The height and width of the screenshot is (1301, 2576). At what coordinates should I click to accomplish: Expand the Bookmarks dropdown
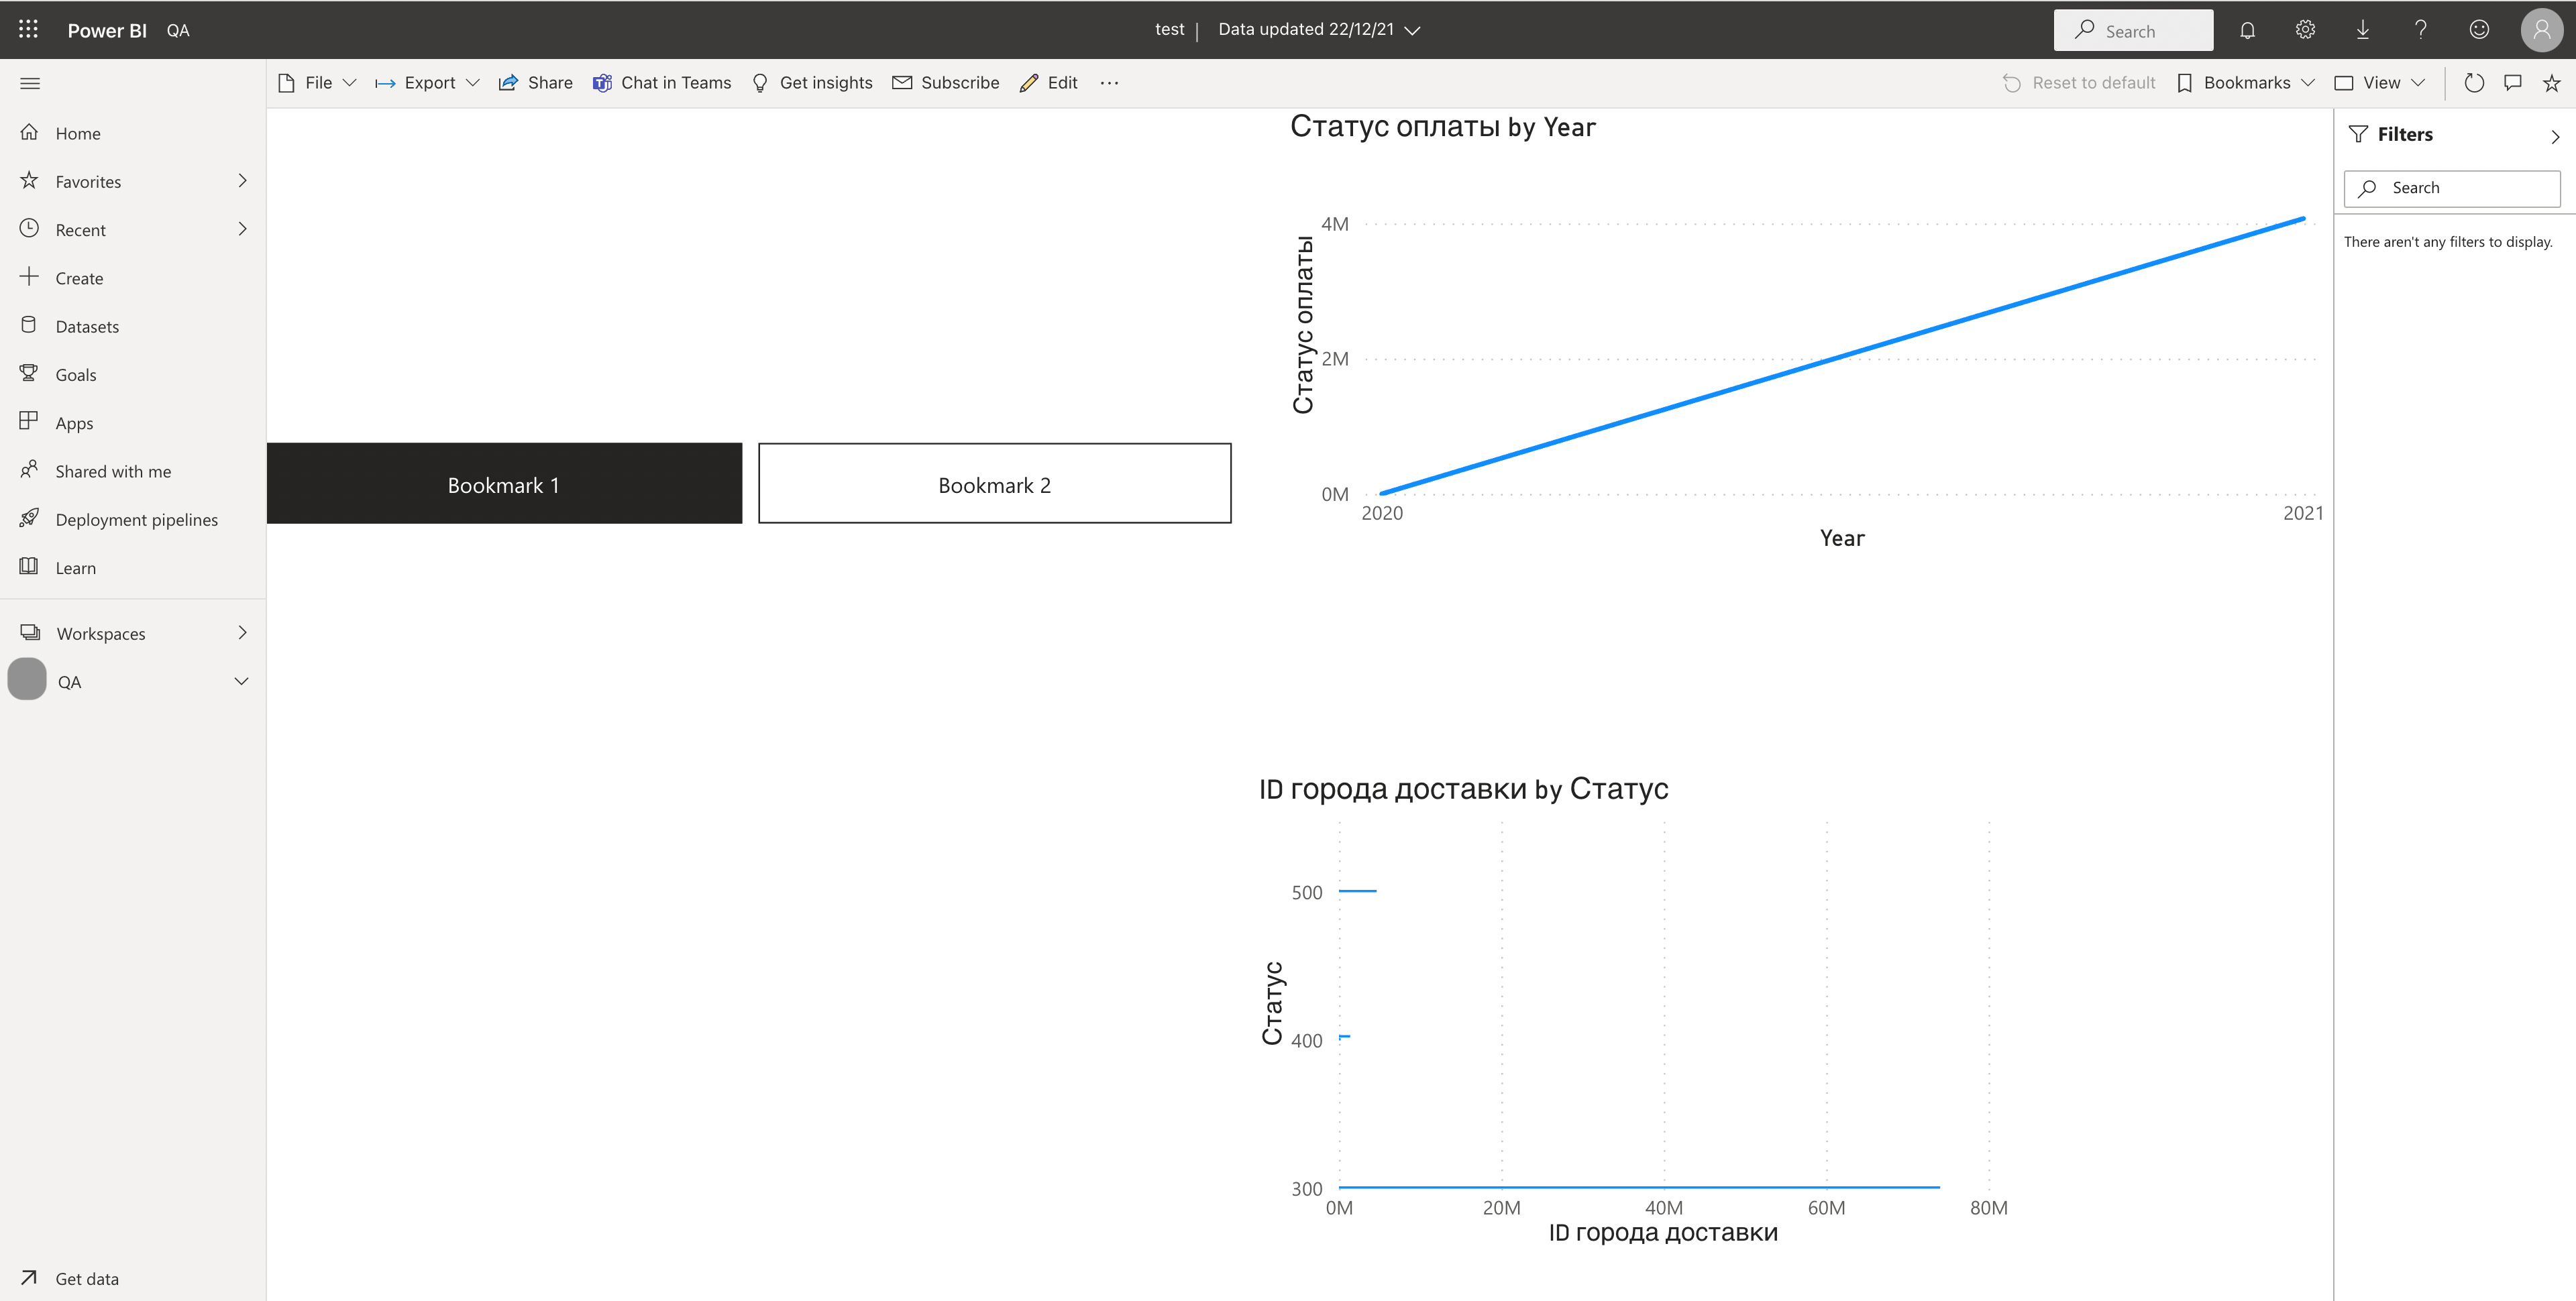(x=2245, y=83)
